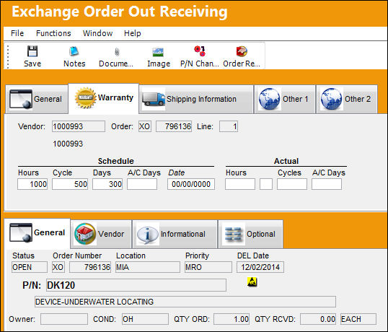Click the toolbar drag handle dots

(x=8, y=56)
